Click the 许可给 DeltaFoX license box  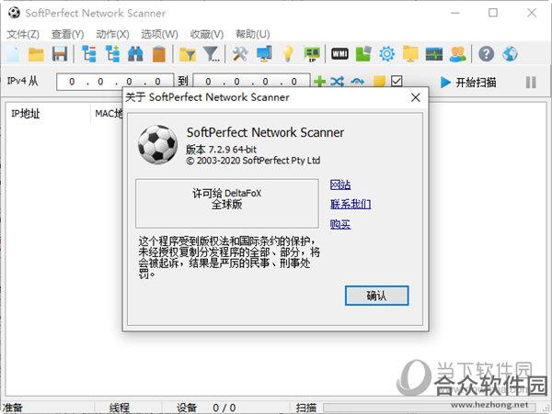click(227, 204)
